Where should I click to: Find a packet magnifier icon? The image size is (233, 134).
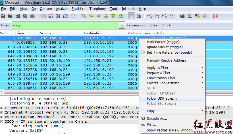84,16
